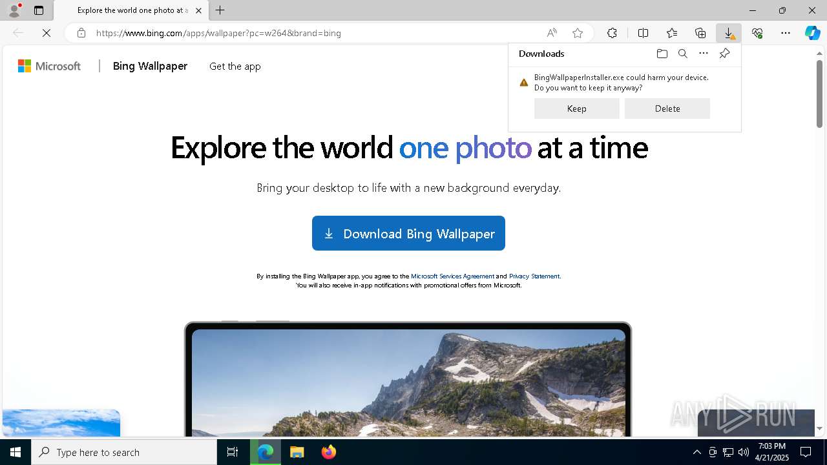This screenshot has height=465, width=827.
Task: Open the Extensions puzzle icon
Action: tap(612, 33)
